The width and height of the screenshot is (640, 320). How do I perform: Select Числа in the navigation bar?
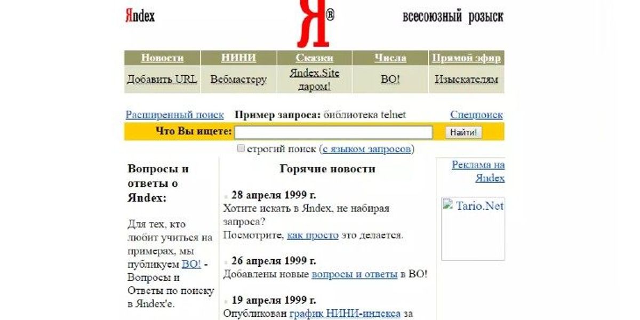tap(390, 58)
